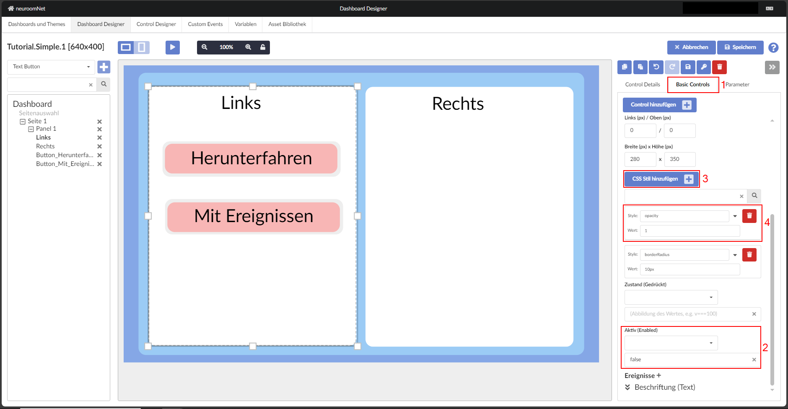Toggle the canvas lock icon

263,47
